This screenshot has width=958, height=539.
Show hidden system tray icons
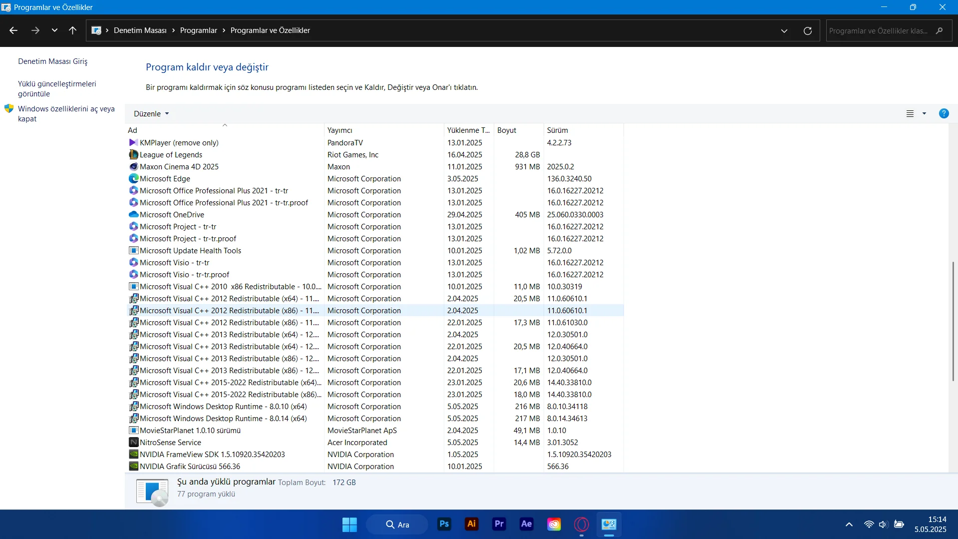pyautogui.click(x=849, y=525)
